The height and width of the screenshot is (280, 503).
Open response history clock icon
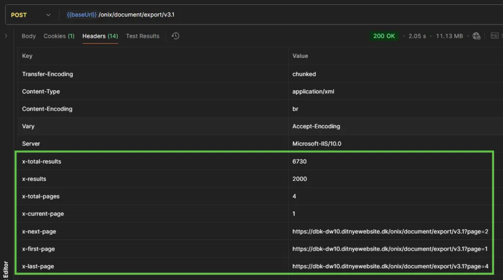(x=175, y=36)
